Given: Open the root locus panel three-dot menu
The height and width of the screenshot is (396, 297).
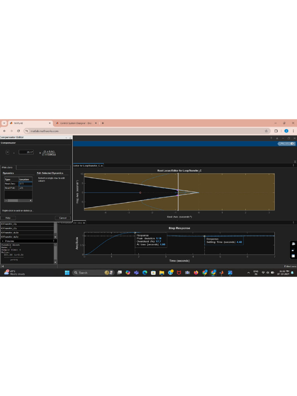Looking at the screenshot, I should tap(293, 166).
